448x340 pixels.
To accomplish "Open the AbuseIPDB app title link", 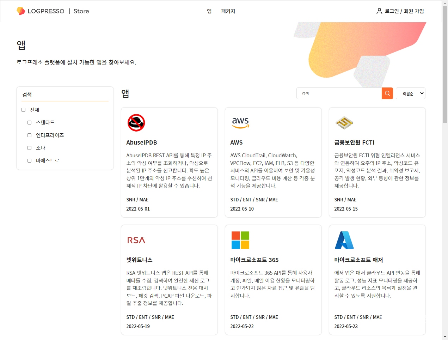I will tap(141, 142).
